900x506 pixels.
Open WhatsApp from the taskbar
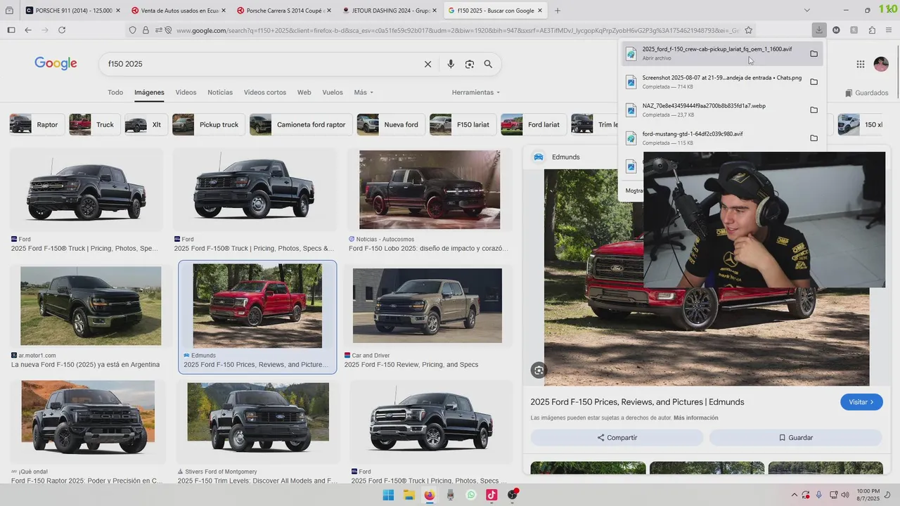point(471,495)
